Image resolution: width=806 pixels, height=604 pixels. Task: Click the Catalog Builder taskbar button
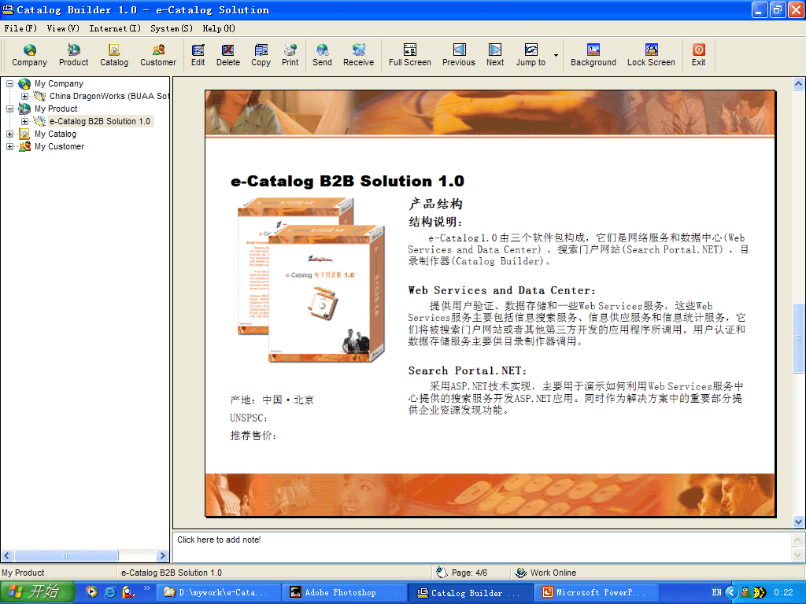pyautogui.click(x=471, y=592)
